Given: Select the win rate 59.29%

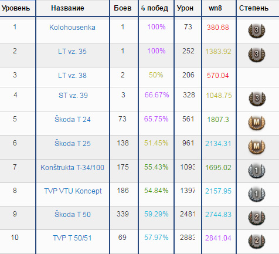Looking at the screenshot, I should pos(156,214).
